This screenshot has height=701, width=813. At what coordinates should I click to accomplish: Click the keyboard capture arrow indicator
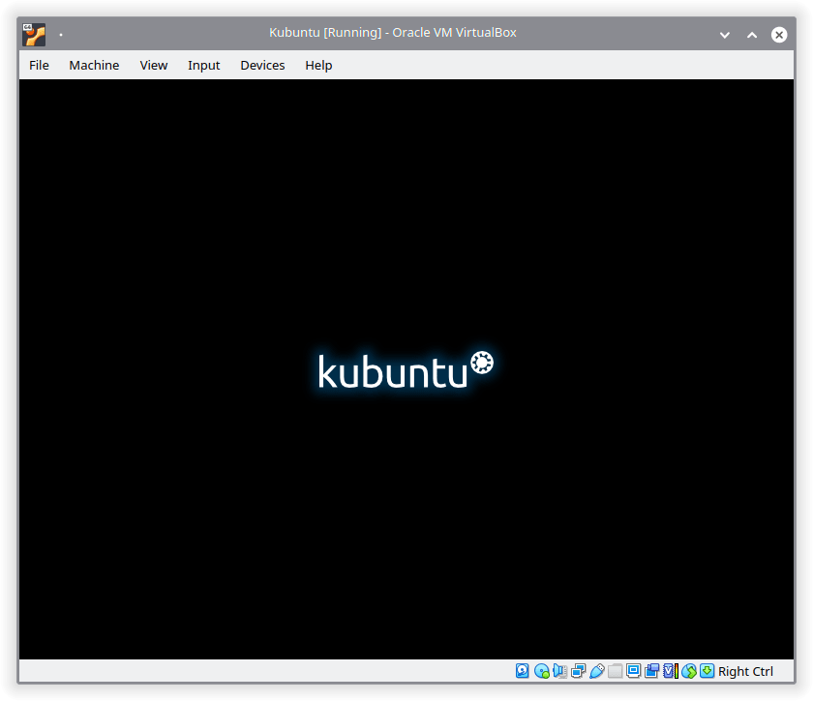707,671
